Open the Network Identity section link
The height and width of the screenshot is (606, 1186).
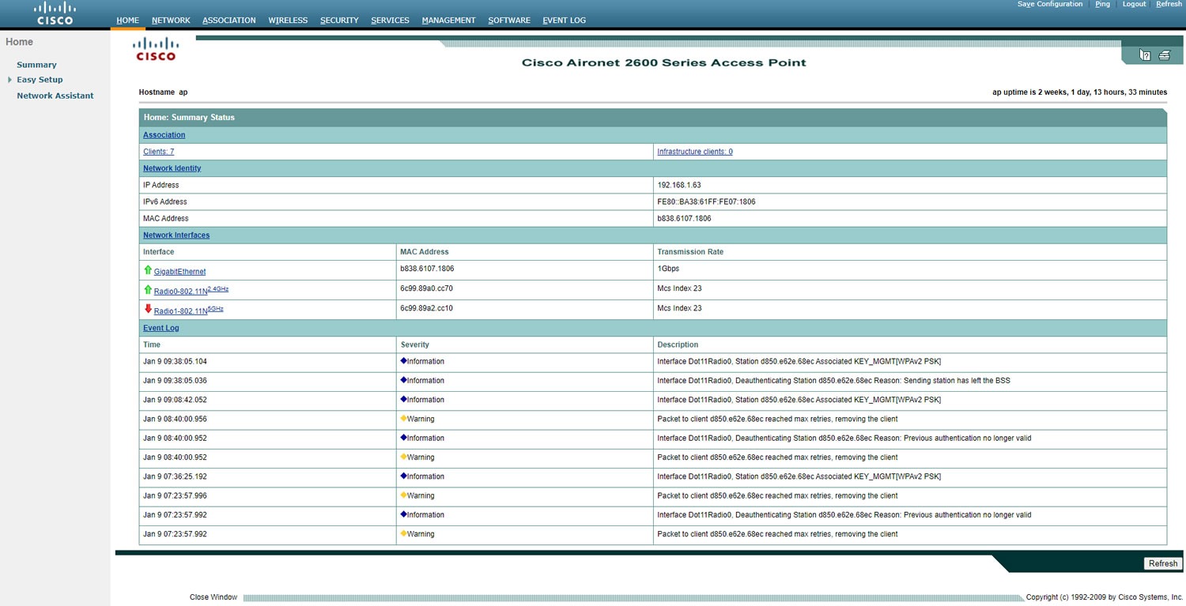tap(172, 168)
